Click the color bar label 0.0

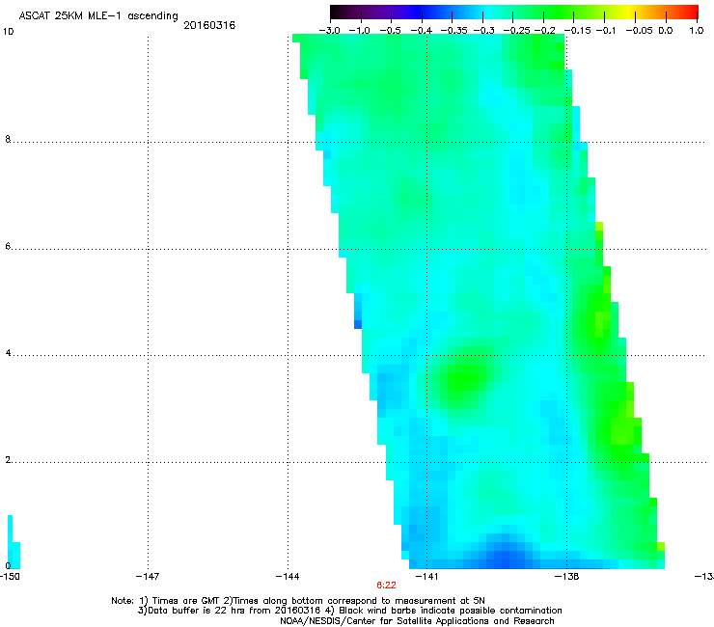(666, 31)
